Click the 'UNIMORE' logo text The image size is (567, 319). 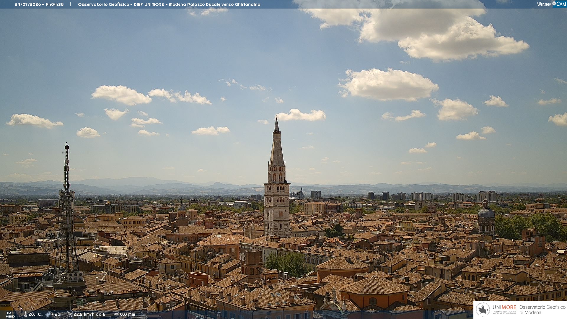click(x=504, y=307)
